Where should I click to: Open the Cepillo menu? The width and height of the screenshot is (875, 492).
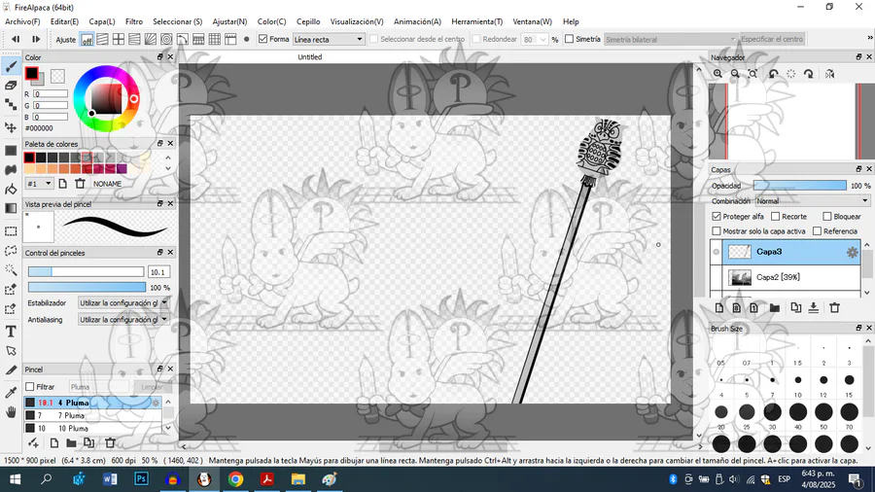click(308, 21)
